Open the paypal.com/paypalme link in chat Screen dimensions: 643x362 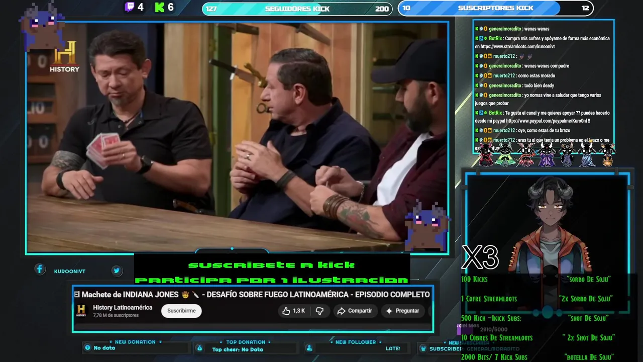click(546, 121)
